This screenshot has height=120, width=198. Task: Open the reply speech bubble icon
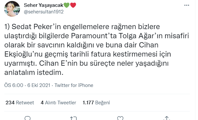[x=28, y=118]
